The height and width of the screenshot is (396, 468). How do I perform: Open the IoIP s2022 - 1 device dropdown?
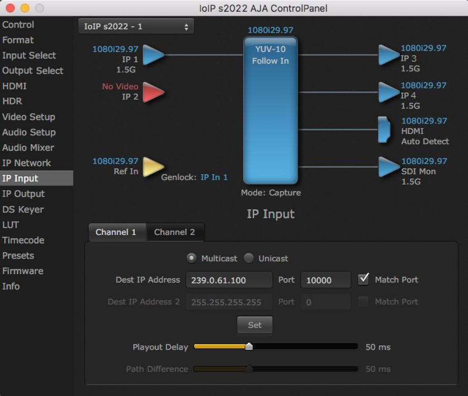136,26
